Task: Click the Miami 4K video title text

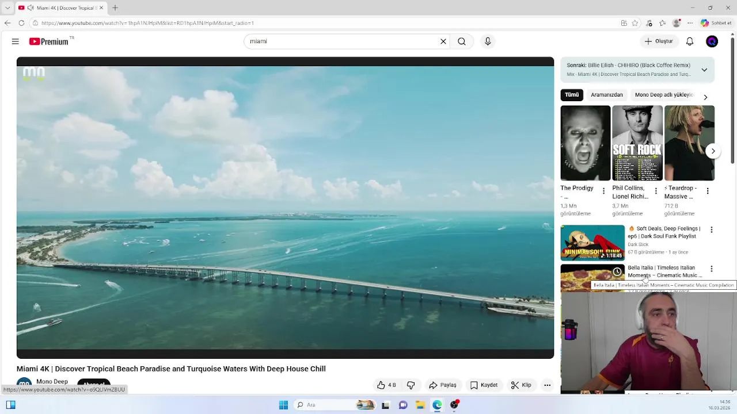Action: 171,369
